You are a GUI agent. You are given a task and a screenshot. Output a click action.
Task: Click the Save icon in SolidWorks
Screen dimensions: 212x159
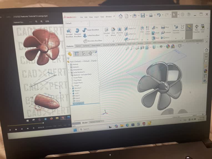[143, 15]
